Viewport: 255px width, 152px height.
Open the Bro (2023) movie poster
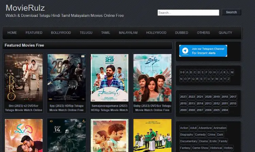(23, 78)
